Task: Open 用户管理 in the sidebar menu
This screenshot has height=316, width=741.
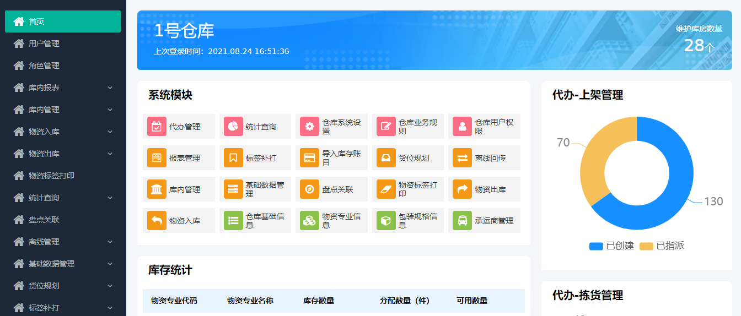Action: (44, 43)
